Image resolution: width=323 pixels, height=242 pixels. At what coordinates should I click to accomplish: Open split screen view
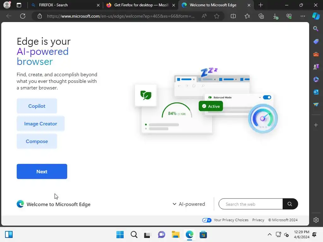click(233, 16)
